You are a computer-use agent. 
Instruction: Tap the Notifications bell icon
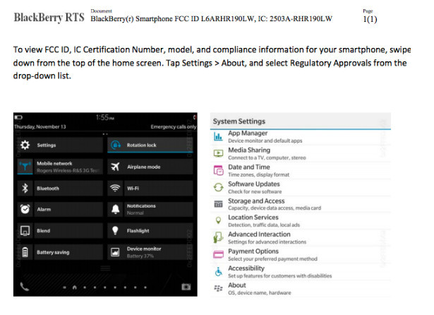115,209
